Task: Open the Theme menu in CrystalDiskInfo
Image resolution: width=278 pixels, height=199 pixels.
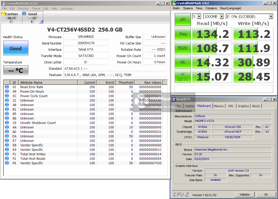Action: coord(36,8)
